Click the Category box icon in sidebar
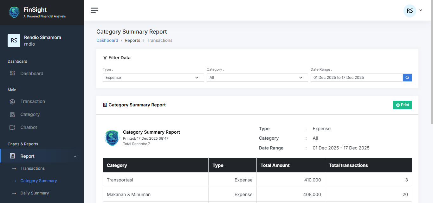Image resolution: width=433 pixels, height=203 pixels. tap(12, 115)
